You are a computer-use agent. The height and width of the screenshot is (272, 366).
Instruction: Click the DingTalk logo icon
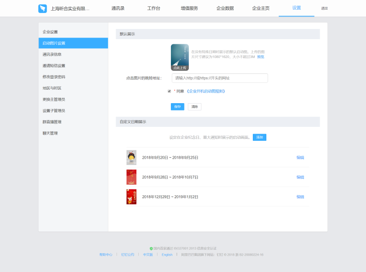point(43,9)
